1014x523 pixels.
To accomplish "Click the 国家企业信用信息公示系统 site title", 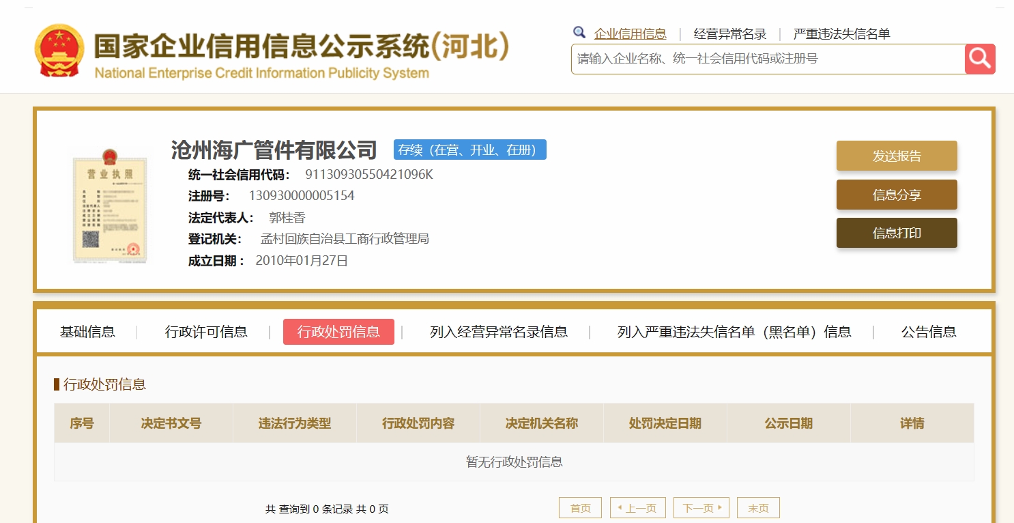I will click(x=301, y=46).
